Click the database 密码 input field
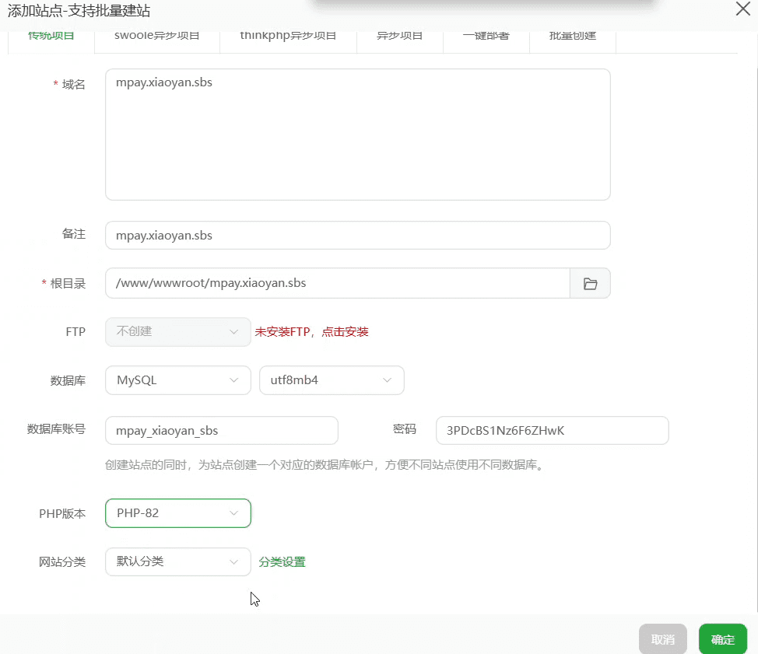758x654 pixels. pyautogui.click(x=552, y=430)
